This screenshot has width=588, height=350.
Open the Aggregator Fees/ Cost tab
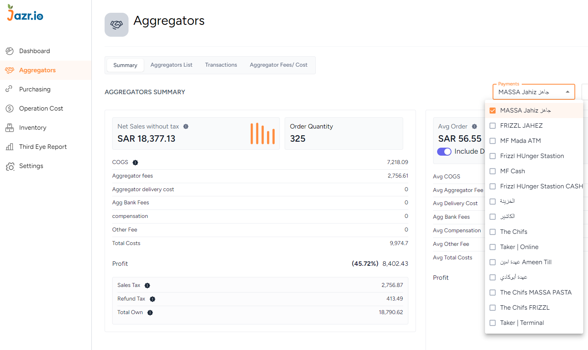pos(278,65)
